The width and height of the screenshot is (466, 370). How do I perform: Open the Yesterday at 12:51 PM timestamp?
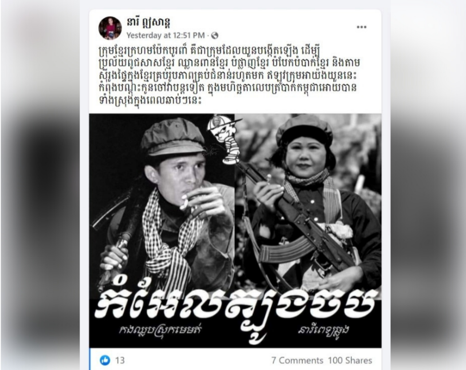point(166,35)
